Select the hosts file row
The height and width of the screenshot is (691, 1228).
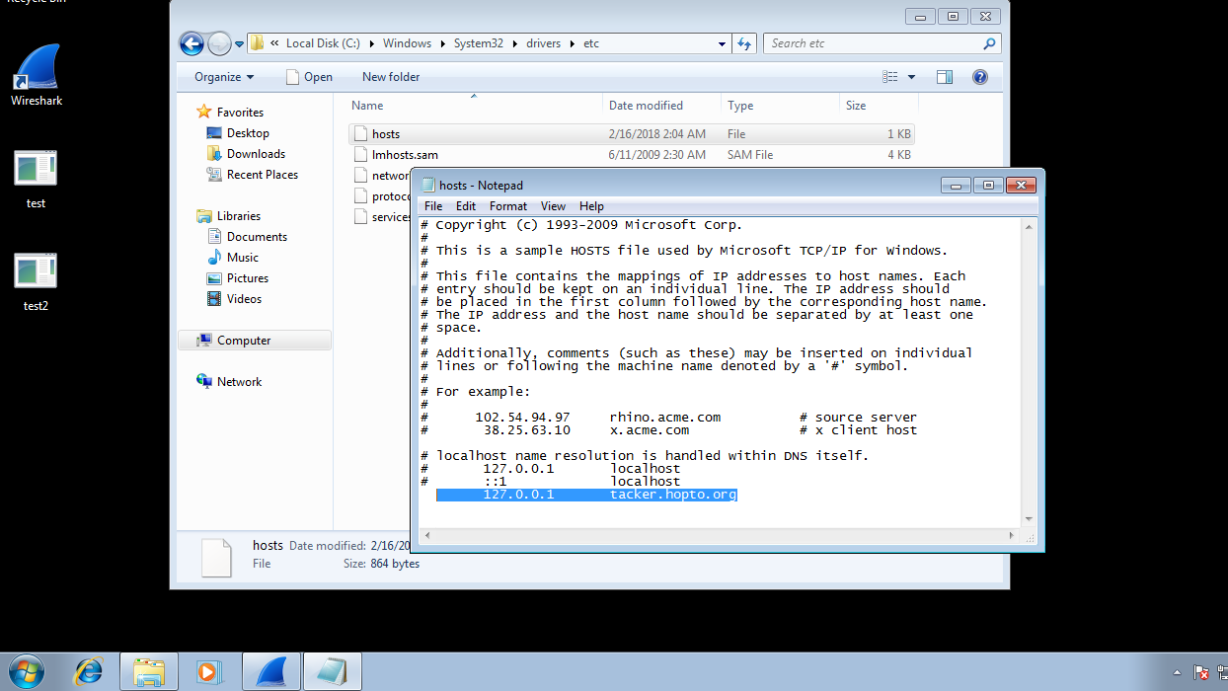coord(632,133)
